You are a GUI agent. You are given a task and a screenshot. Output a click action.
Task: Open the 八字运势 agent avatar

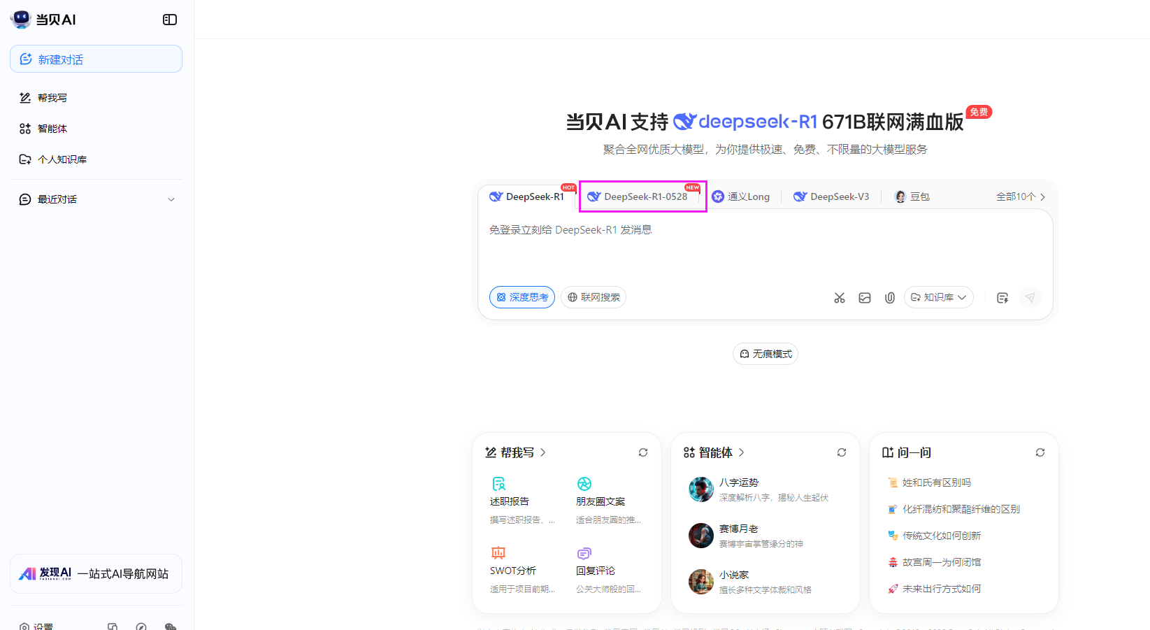701,489
